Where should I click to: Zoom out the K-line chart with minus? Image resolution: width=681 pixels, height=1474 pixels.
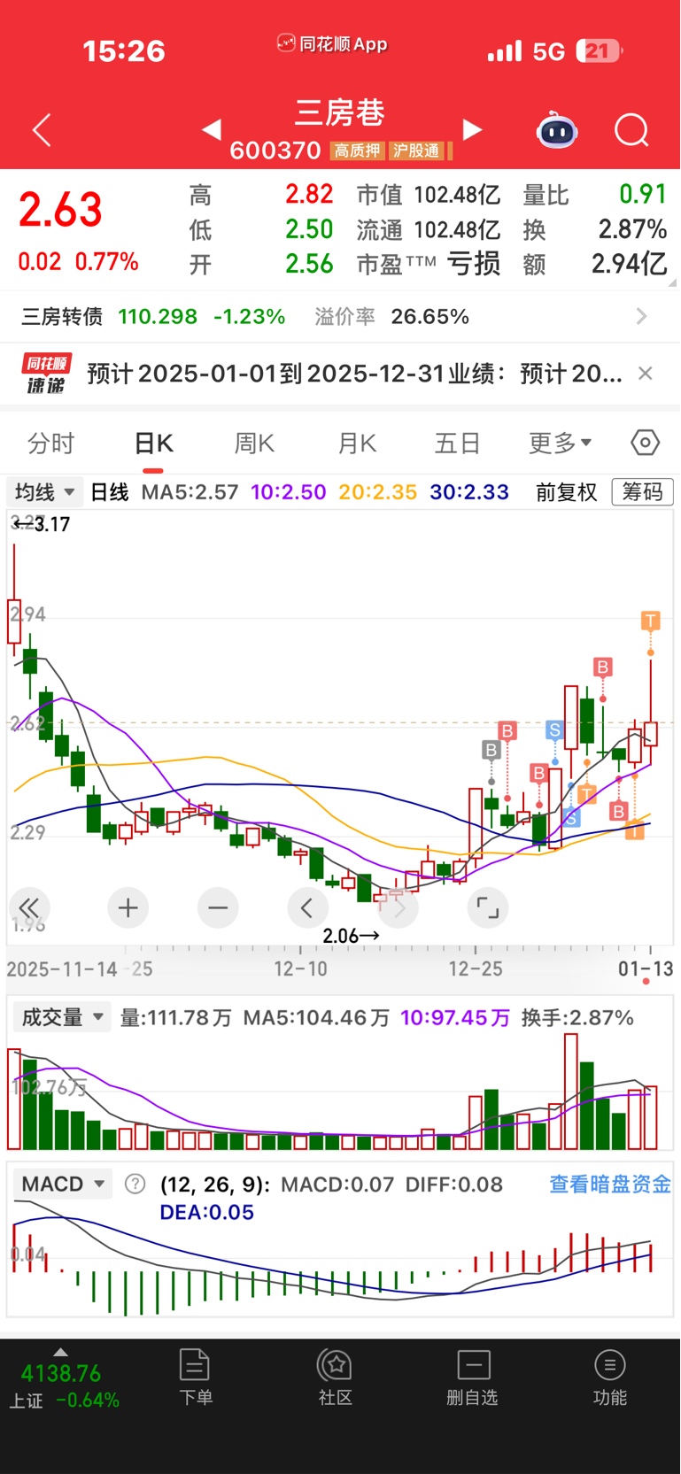(218, 907)
